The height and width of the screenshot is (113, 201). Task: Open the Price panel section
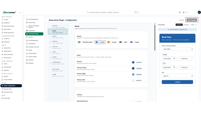pos(58,70)
